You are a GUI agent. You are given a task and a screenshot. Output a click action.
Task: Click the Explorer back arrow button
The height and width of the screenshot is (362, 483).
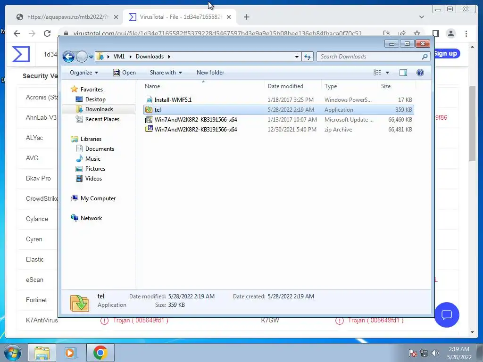(x=68, y=57)
